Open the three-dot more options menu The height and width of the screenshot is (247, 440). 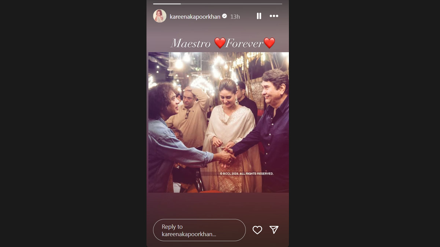pyautogui.click(x=274, y=16)
